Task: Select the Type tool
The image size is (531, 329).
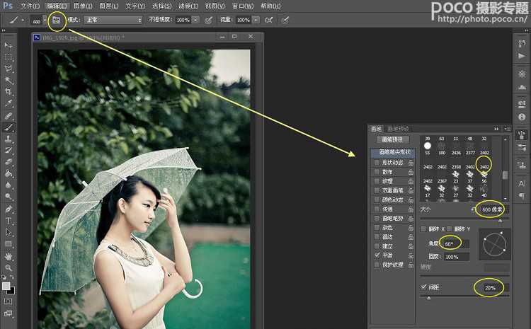Action: (x=8, y=221)
